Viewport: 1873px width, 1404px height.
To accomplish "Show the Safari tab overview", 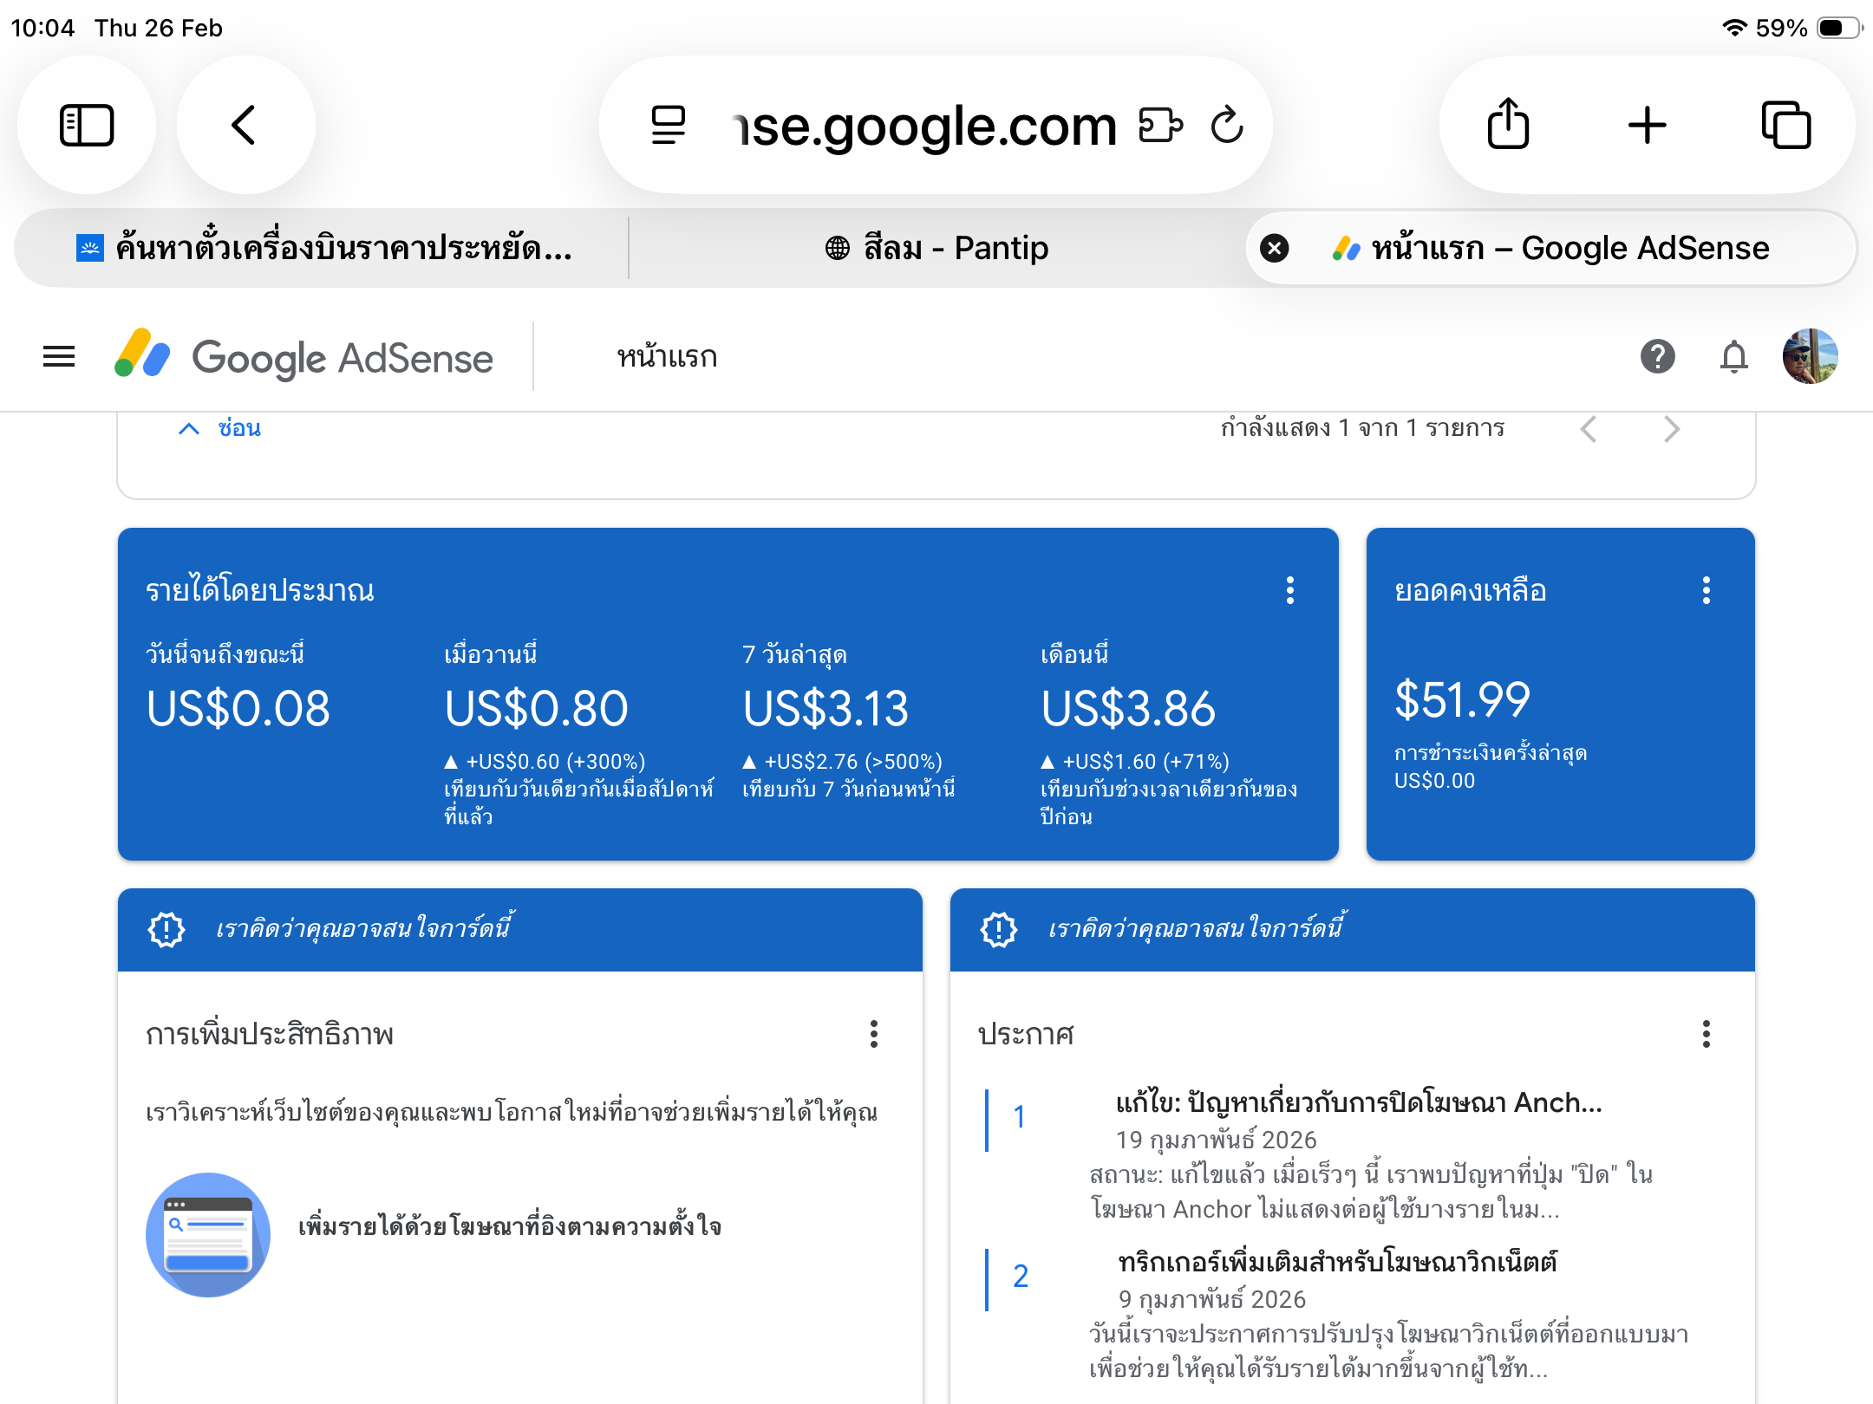I will click(1785, 126).
